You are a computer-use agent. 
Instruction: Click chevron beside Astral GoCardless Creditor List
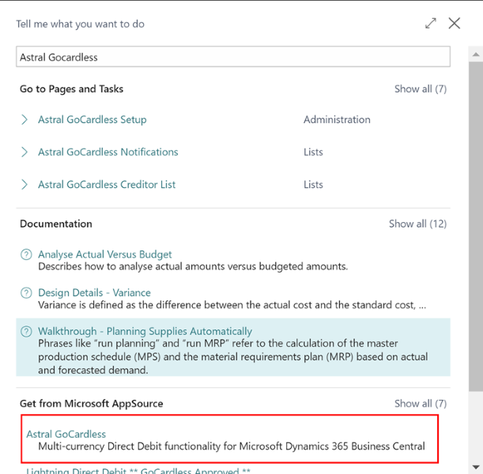25,185
